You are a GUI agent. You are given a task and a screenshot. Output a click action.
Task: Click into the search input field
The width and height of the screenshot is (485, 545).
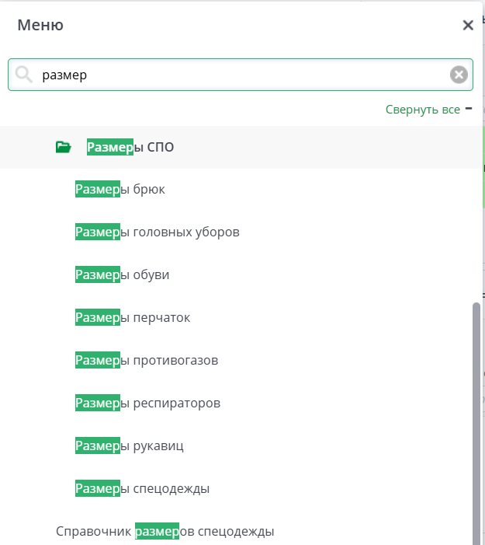pos(233,75)
